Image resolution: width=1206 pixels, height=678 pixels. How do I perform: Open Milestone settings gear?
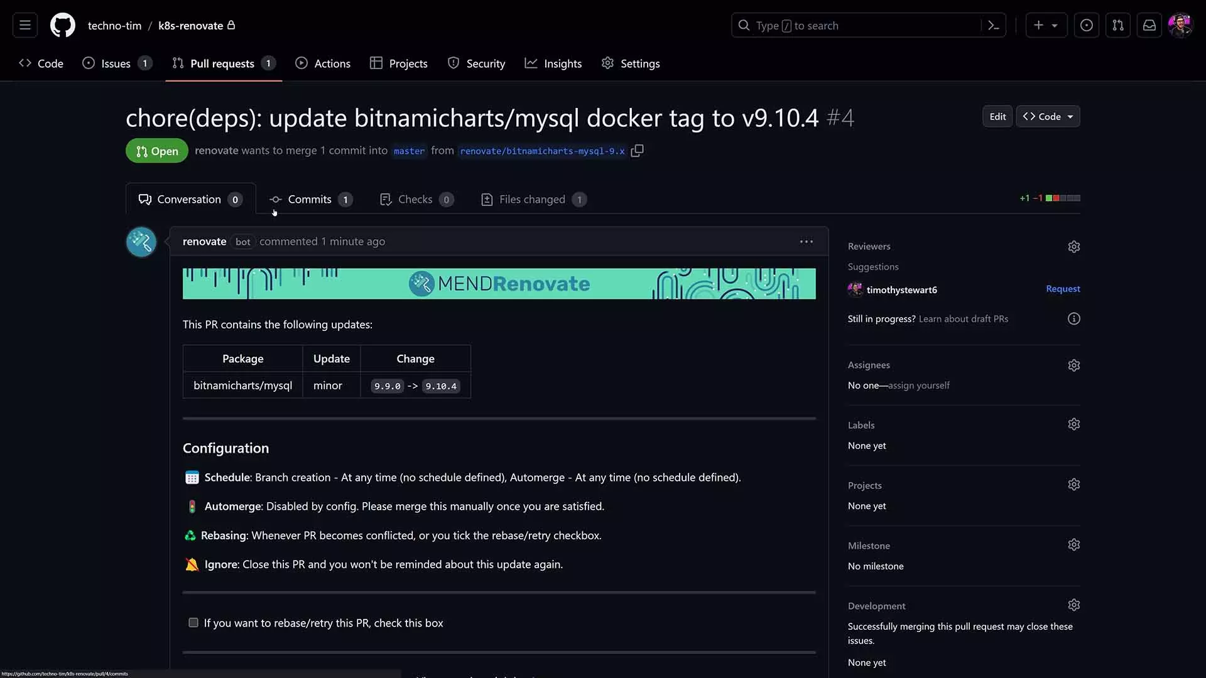point(1073,545)
